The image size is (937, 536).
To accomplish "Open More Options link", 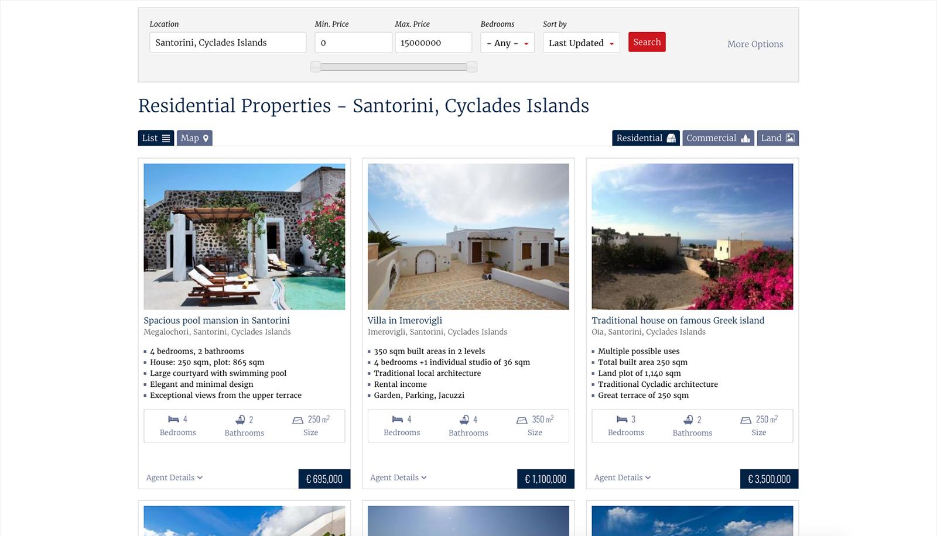I will (755, 44).
